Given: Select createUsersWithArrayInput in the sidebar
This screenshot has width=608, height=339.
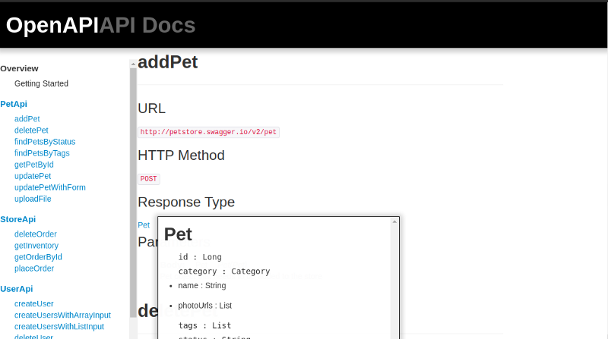Looking at the screenshot, I should pos(62,315).
